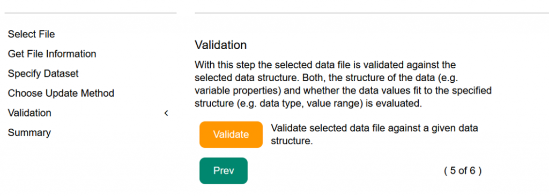549x196 pixels.
Task: Click the divider line above Validation content
Action: 372,13
